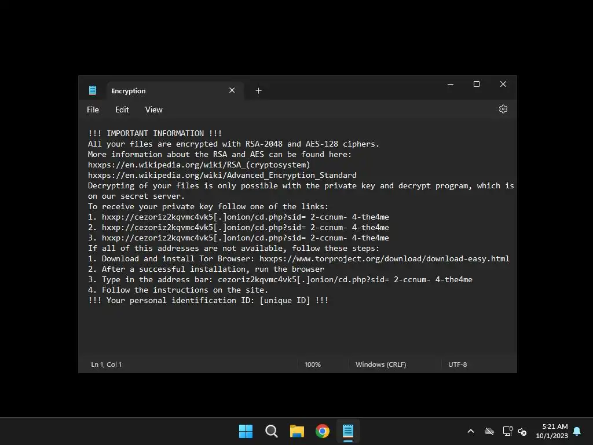Open Notepad settings gear
This screenshot has width=593, height=445.
503,110
